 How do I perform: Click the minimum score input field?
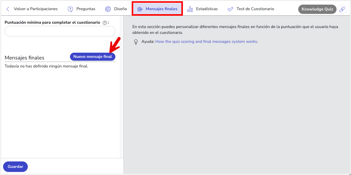pyautogui.click(x=60, y=31)
